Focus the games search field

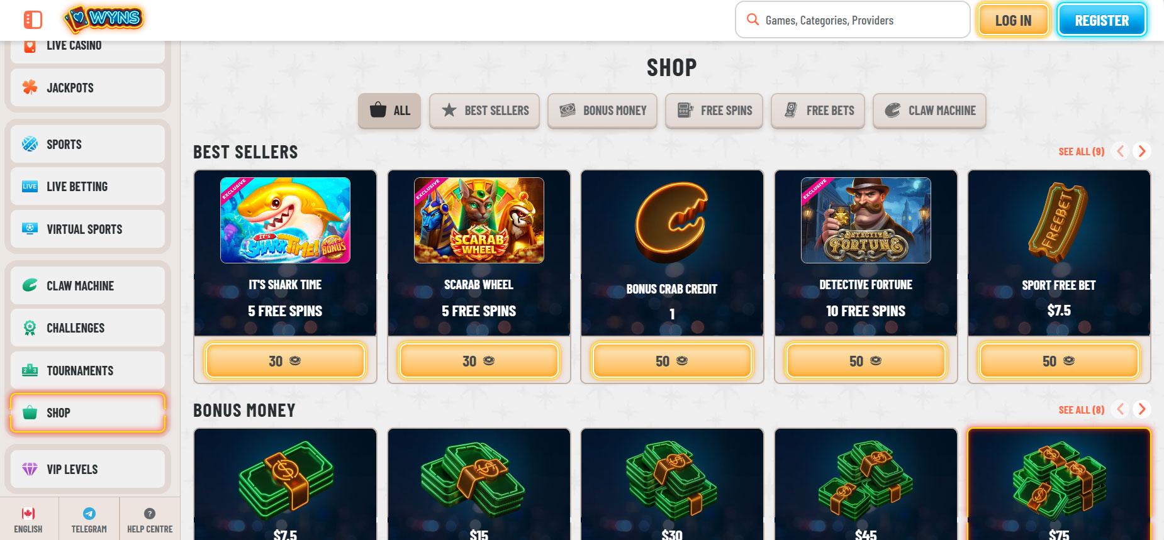point(853,20)
